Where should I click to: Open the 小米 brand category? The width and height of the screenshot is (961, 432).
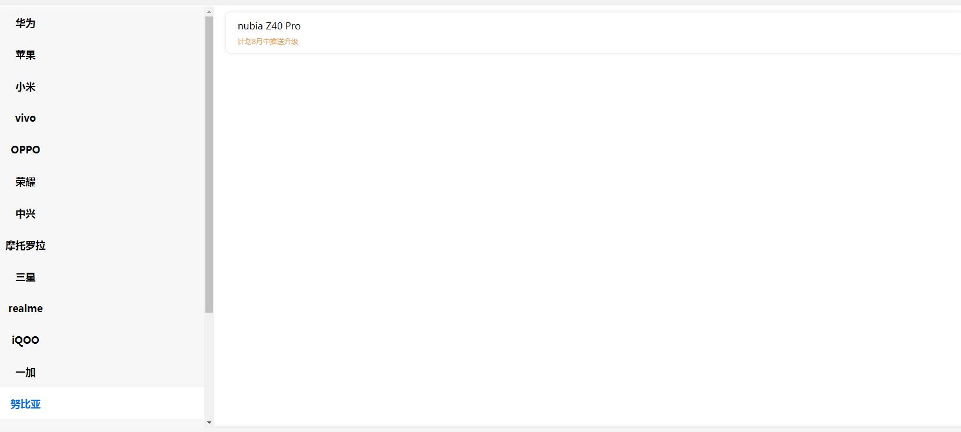tap(25, 87)
